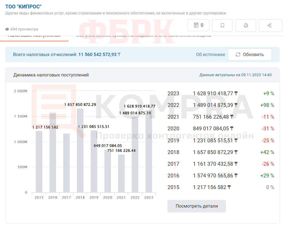Open the taxpayer personal account amounts tab
Screen dimensions: 285x225
pos(143,36)
